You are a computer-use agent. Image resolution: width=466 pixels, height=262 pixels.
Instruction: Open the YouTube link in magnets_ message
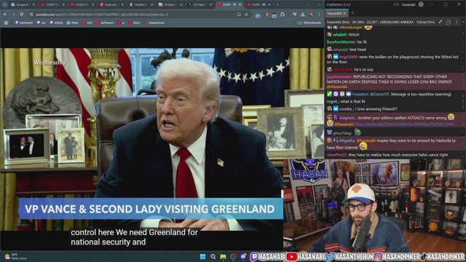[x=404, y=124]
